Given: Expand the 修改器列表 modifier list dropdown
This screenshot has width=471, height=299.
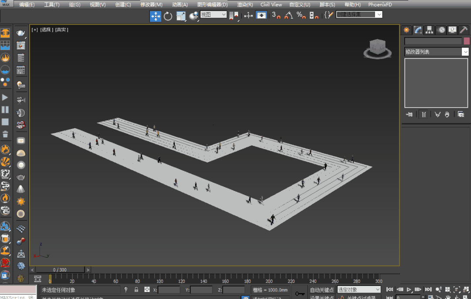Looking at the screenshot, I should (465, 52).
